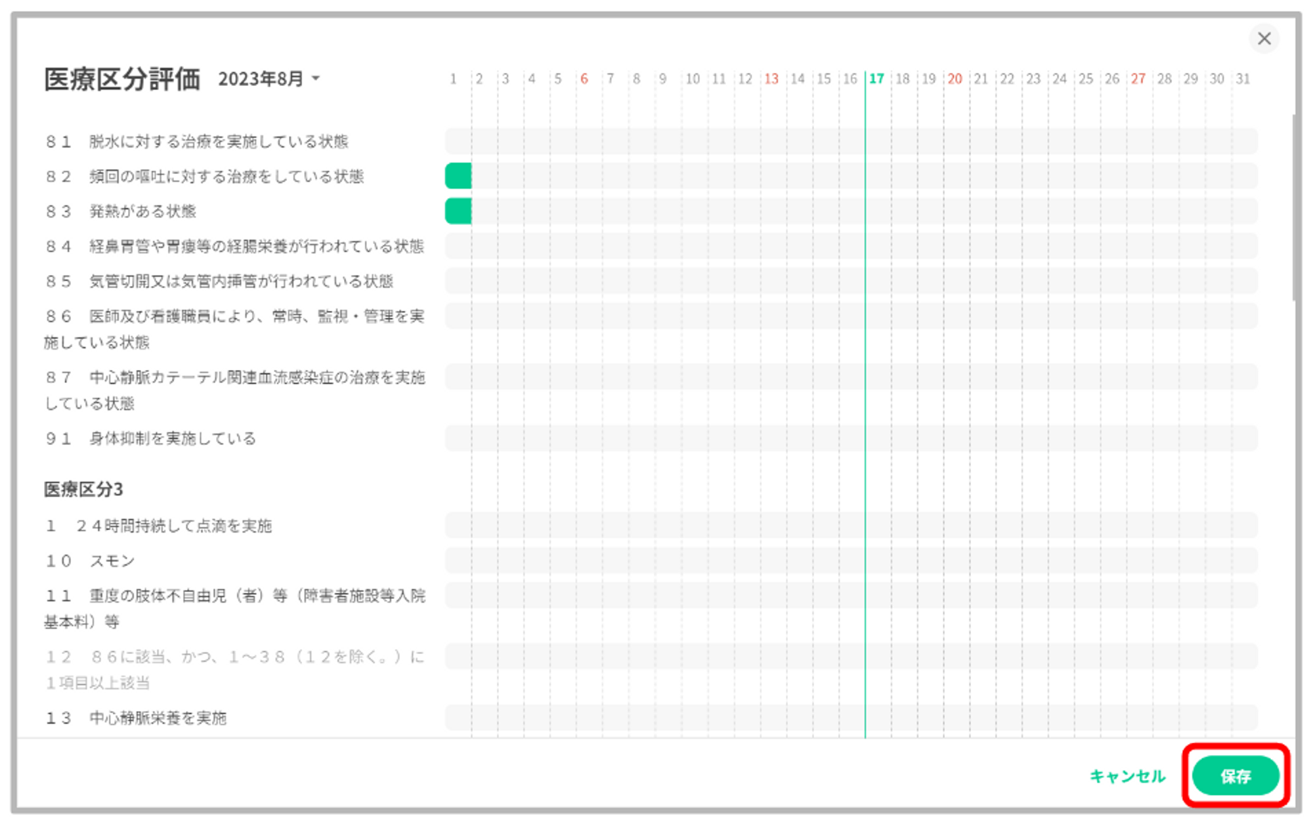1313x824 pixels.
Task: Toggle day 1 cell in 脱水に対する治療 row
Action: 458,141
